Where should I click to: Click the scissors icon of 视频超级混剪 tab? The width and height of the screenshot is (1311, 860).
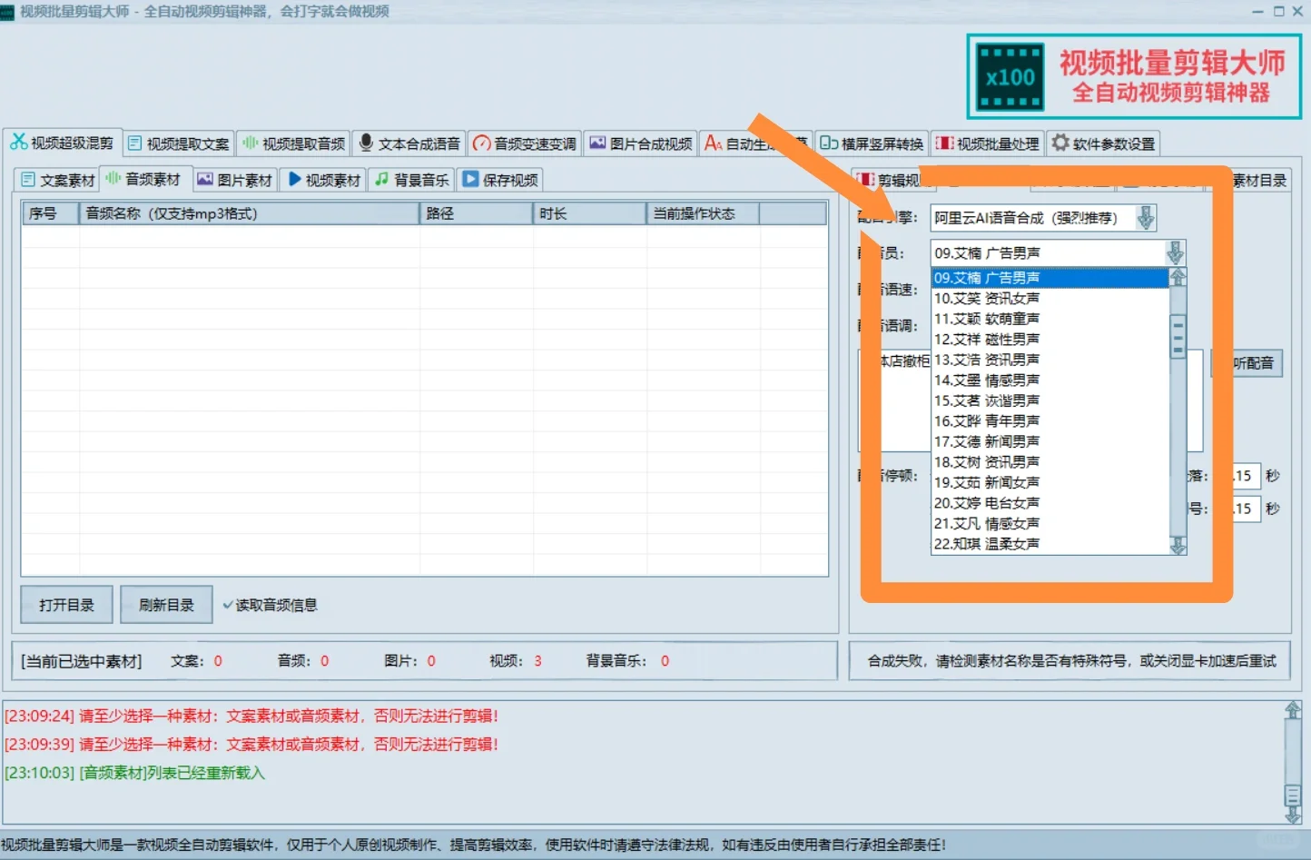click(x=18, y=143)
